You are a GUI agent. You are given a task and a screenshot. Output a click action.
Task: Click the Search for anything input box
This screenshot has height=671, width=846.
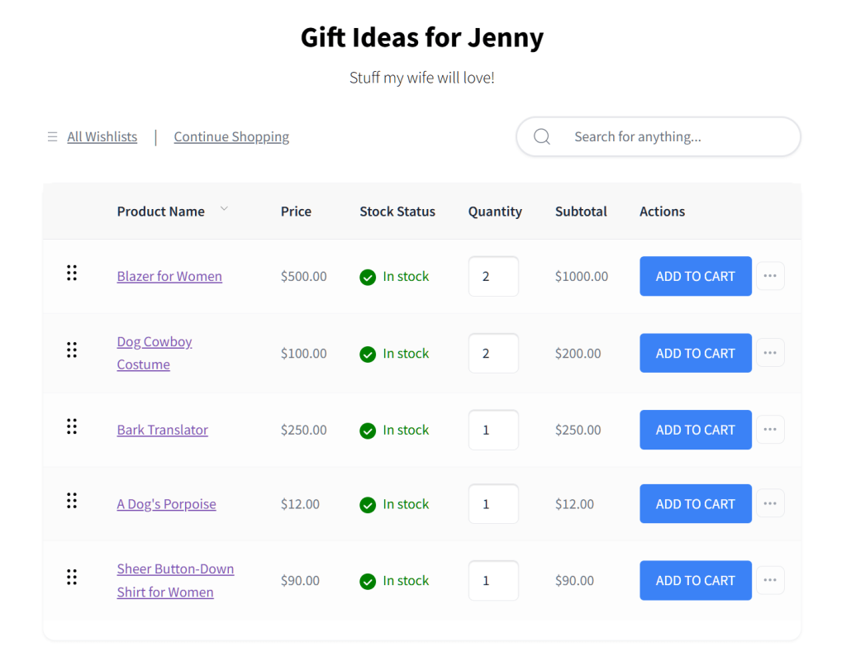(x=677, y=136)
